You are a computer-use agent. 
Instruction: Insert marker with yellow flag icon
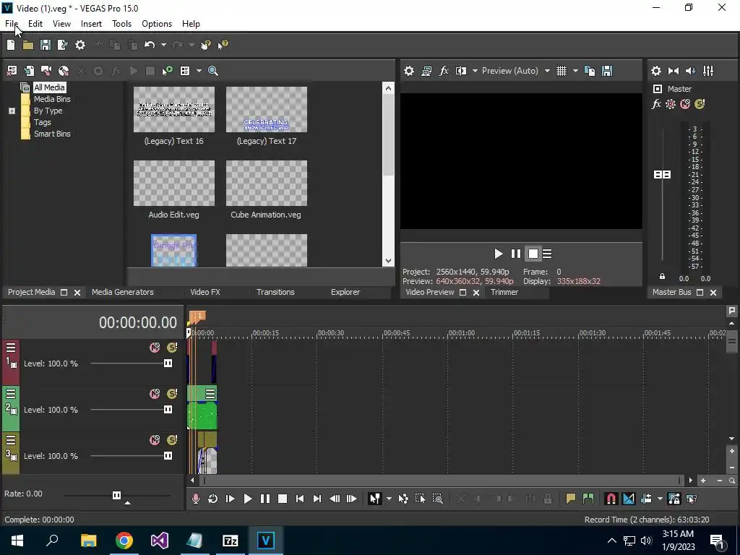[571, 499]
